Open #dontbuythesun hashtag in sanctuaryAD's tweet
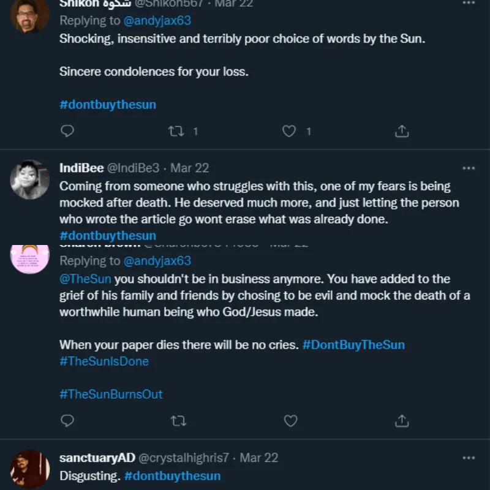The height and width of the screenshot is (490, 490). 172,476
